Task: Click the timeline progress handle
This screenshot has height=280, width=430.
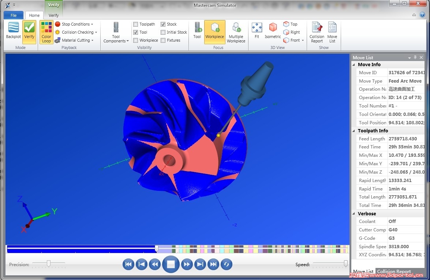Action: pos(156,249)
